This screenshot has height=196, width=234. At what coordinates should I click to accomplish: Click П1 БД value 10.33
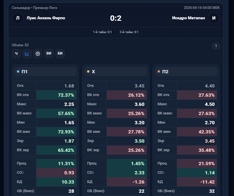(x=68, y=182)
